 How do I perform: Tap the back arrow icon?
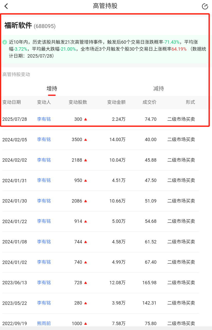6,6
